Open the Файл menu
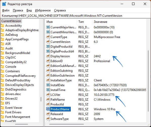 pos(6,10)
